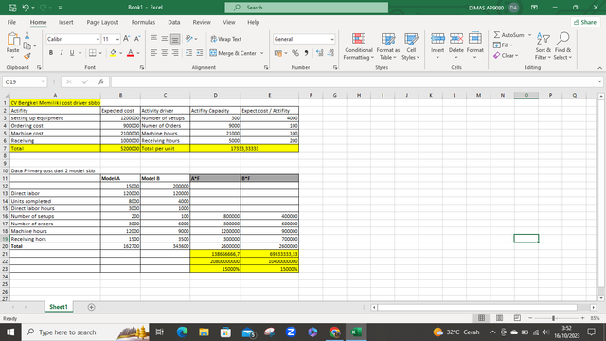
Task: Switch to the Review tab
Action: pos(202,22)
